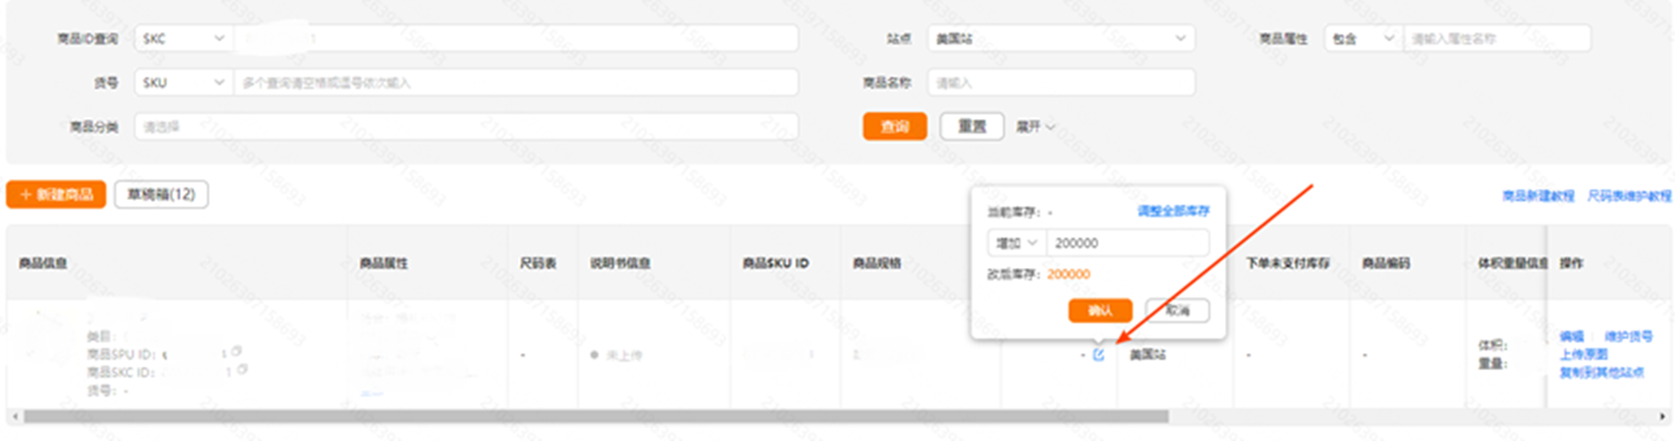Viewport: 1675px width, 441px height.
Task: Click the 200000 inventory quantity field
Action: pyautogui.click(x=1127, y=243)
